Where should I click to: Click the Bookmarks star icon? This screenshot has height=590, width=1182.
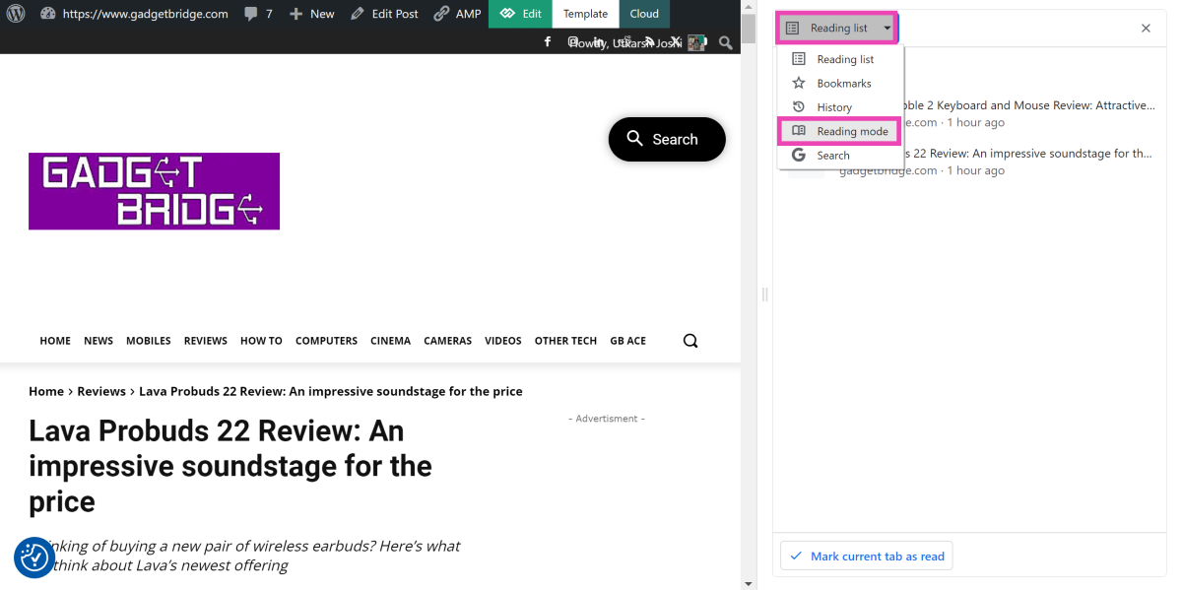click(799, 83)
